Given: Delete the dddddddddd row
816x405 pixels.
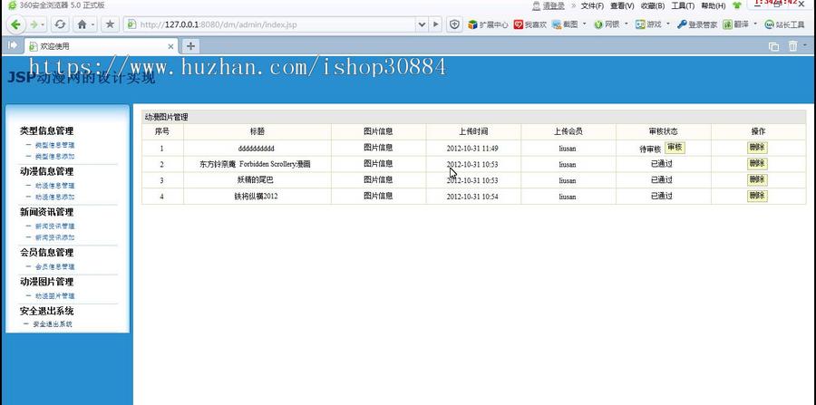Looking at the screenshot, I should point(757,148).
